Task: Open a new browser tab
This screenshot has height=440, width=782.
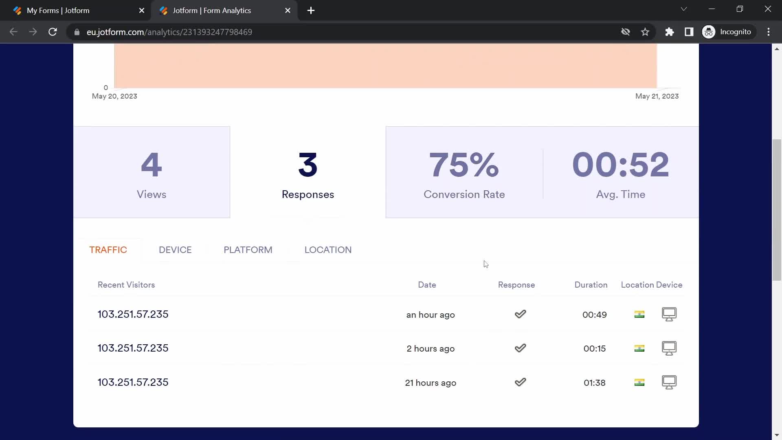Action: point(311,11)
